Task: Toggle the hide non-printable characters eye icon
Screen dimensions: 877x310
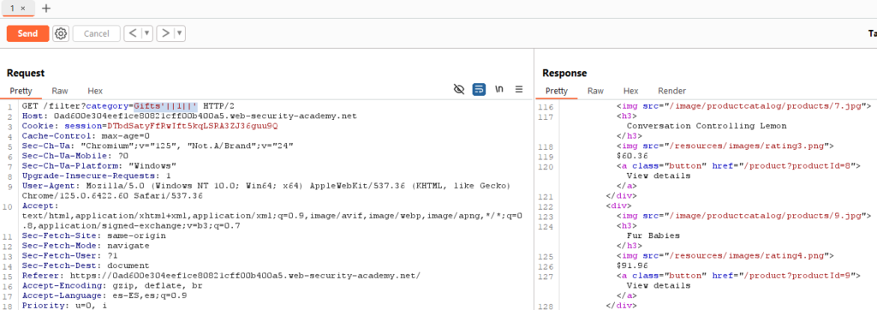Action: [x=459, y=89]
